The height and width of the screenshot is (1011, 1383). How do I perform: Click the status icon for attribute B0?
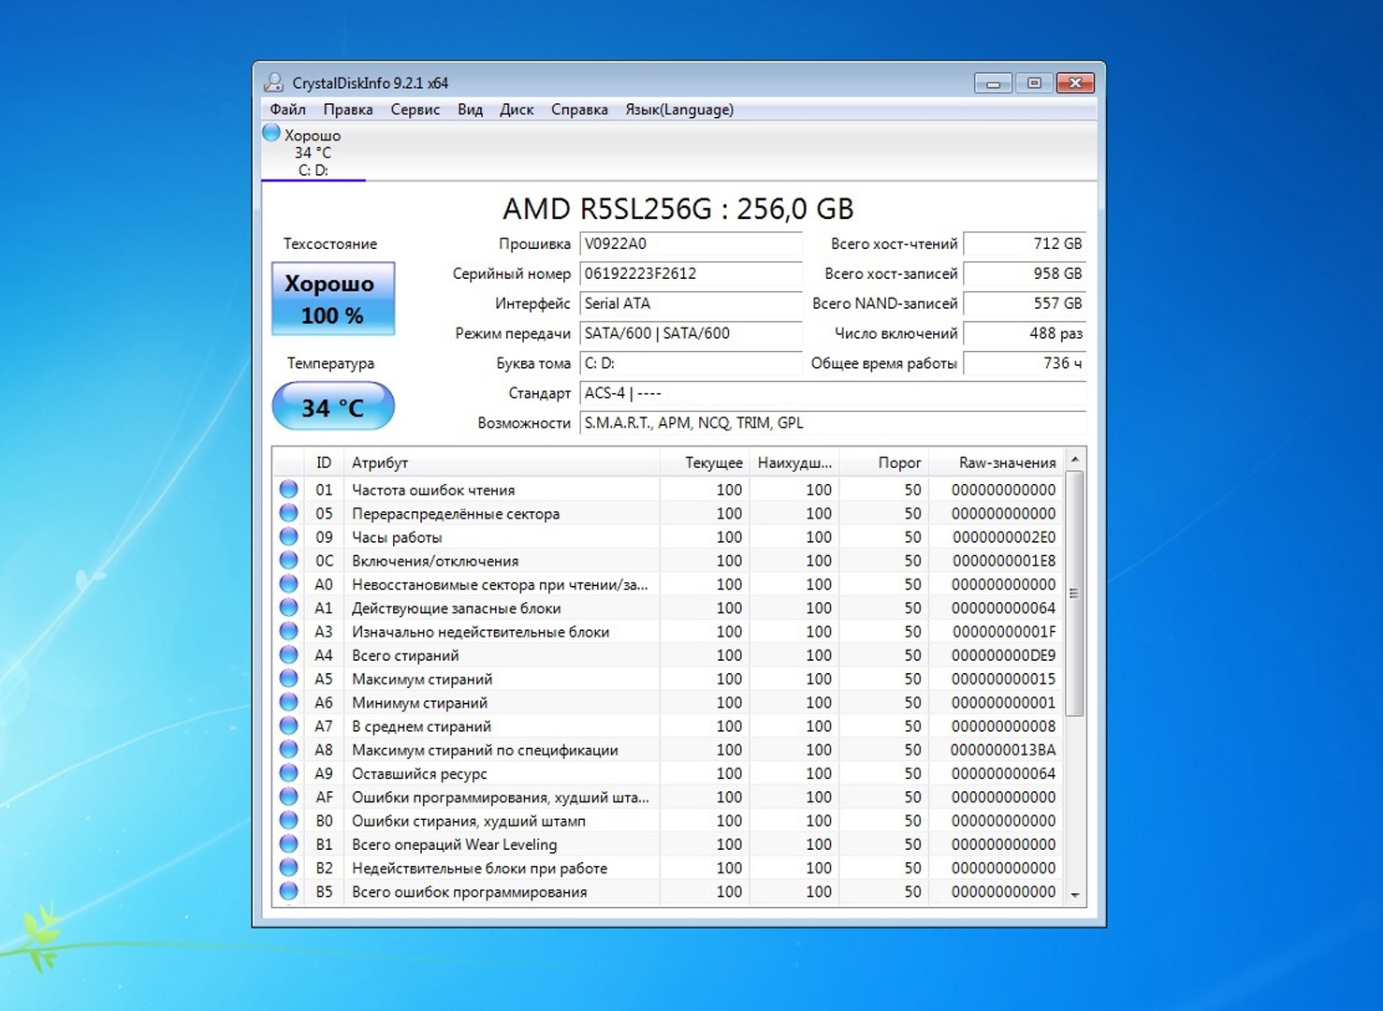pos(289,820)
